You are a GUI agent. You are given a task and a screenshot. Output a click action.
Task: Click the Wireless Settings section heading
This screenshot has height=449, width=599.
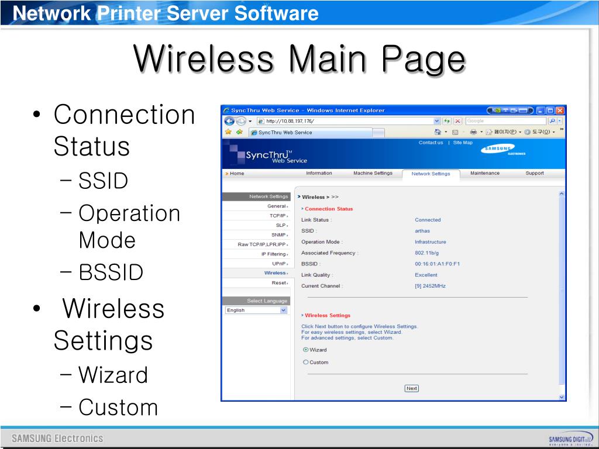pyautogui.click(x=328, y=315)
